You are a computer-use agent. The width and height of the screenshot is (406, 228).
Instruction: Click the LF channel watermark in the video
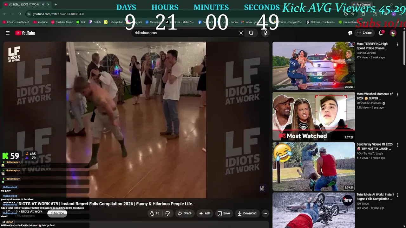262,188
